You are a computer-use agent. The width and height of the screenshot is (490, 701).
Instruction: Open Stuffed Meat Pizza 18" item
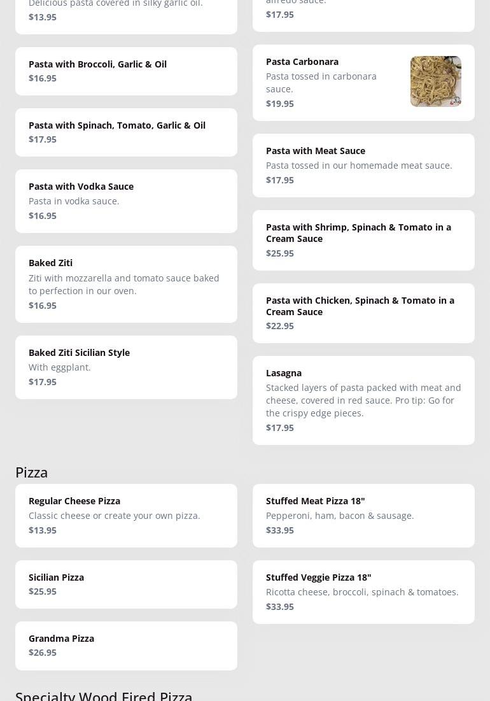coord(363,516)
